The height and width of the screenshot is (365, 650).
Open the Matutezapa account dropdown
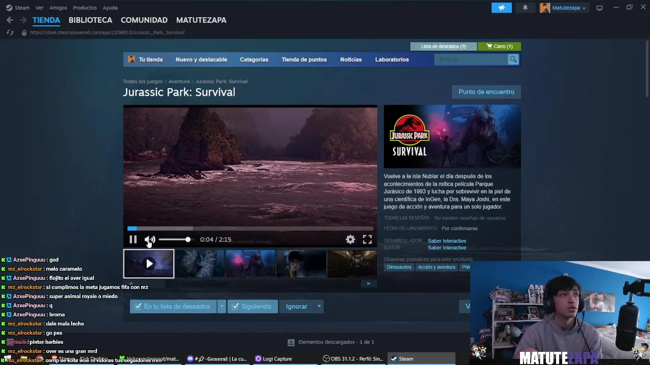coord(563,8)
